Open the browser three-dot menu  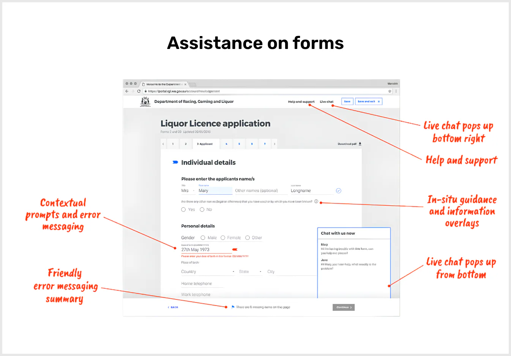click(x=396, y=91)
